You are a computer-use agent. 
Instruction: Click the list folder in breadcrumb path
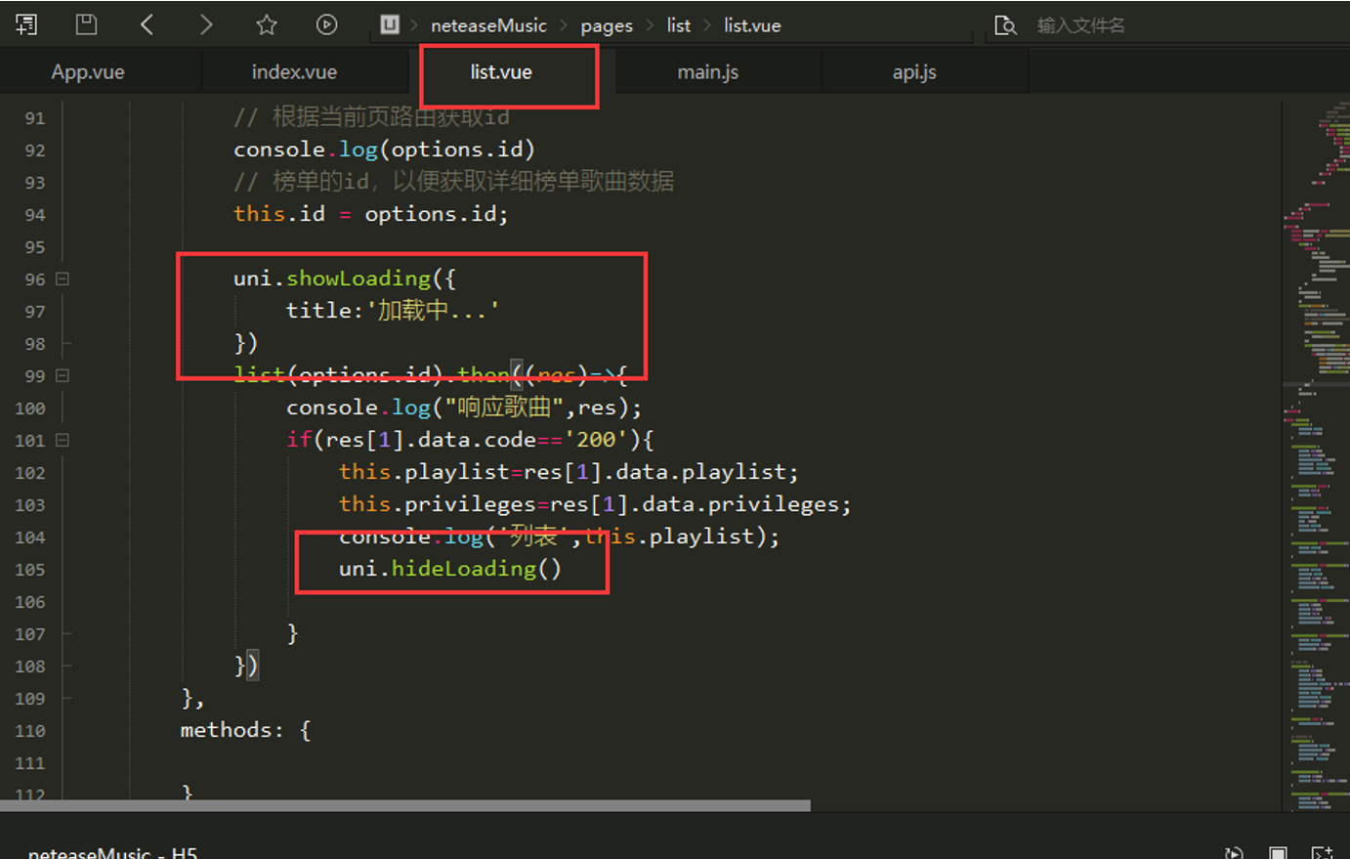679,25
